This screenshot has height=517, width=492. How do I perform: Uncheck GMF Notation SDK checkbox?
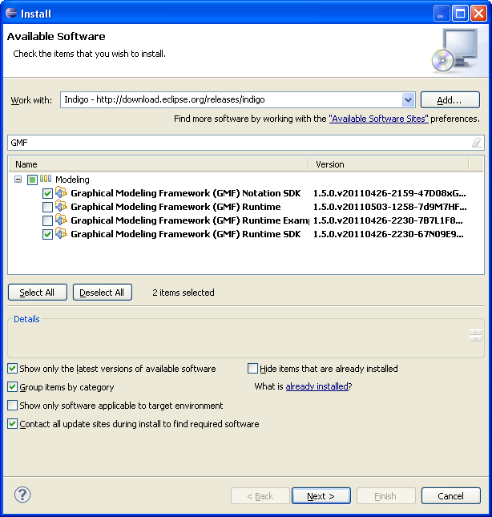pyautogui.click(x=47, y=193)
